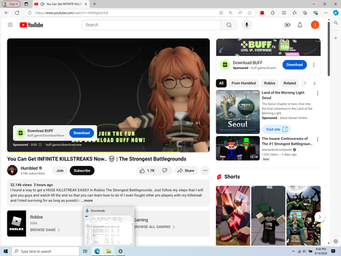Viewport: 341px width, 256px height.
Task: Open Edge settings and more menu
Action: (326, 13)
